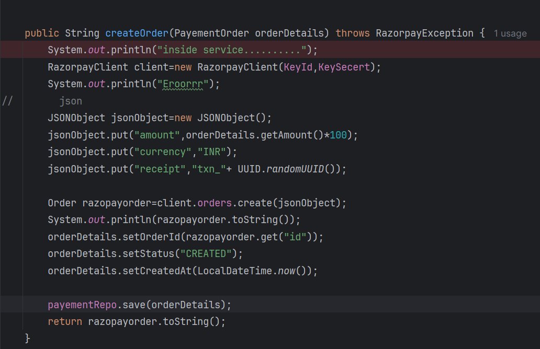Click the throws keyword
Image resolution: width=540 pixels, height=349 pixels.
coord(352,33)
